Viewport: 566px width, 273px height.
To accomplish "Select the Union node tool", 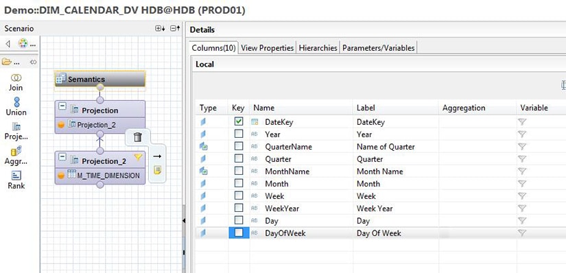I will pos(16,107).
